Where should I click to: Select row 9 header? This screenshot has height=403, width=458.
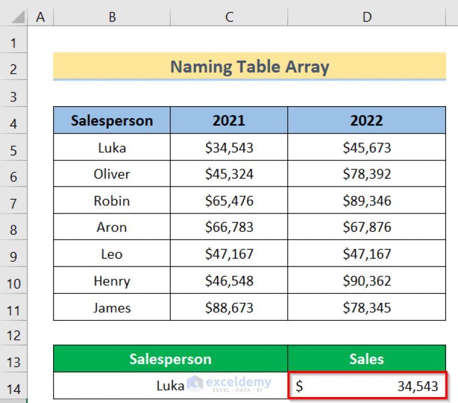(x=14, y=253)
